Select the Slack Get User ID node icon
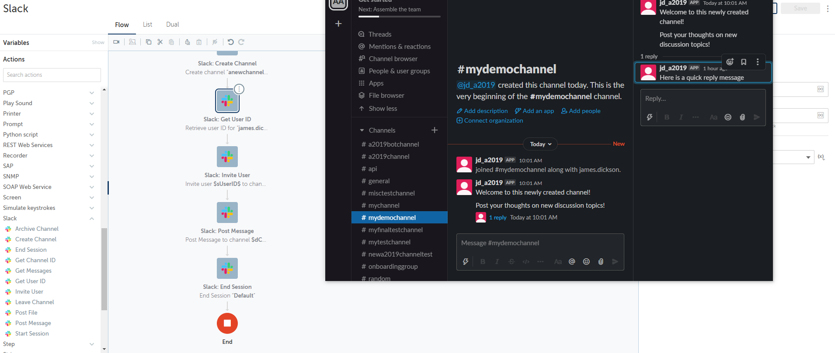This screenshot has height=353, width=835. tap(227, 101)
